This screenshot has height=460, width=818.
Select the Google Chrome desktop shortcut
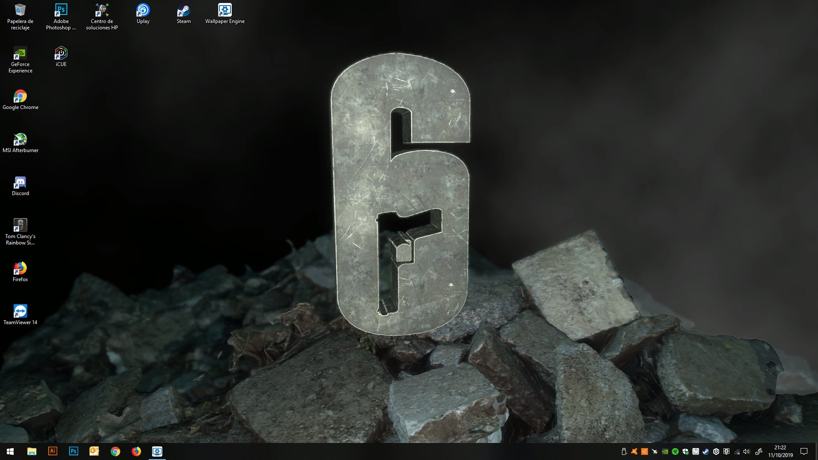tap(20, 100)
